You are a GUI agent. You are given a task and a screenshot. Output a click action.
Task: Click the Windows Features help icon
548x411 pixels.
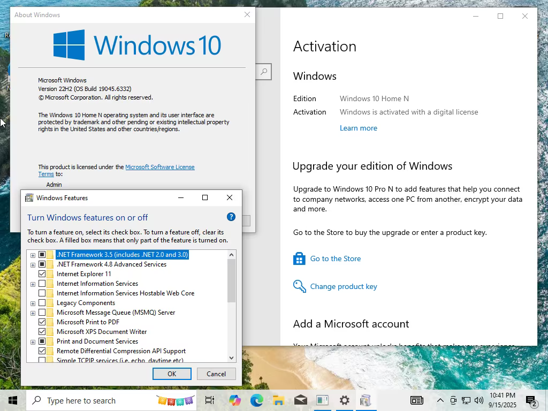(x=231, y=217)
